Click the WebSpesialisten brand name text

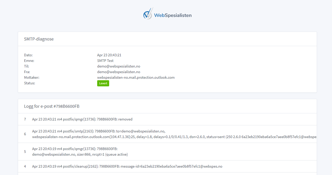point(173,15)
